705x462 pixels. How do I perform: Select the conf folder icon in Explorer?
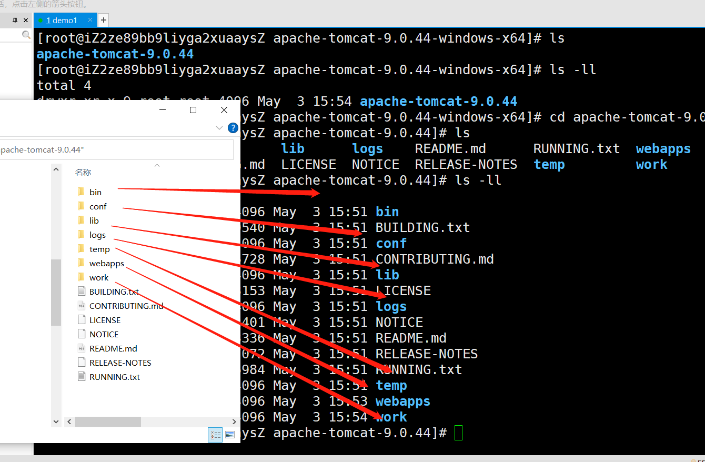tap(81, 206)
